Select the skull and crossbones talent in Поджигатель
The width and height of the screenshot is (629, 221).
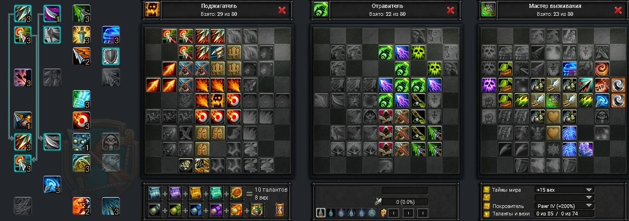(186, 166)
